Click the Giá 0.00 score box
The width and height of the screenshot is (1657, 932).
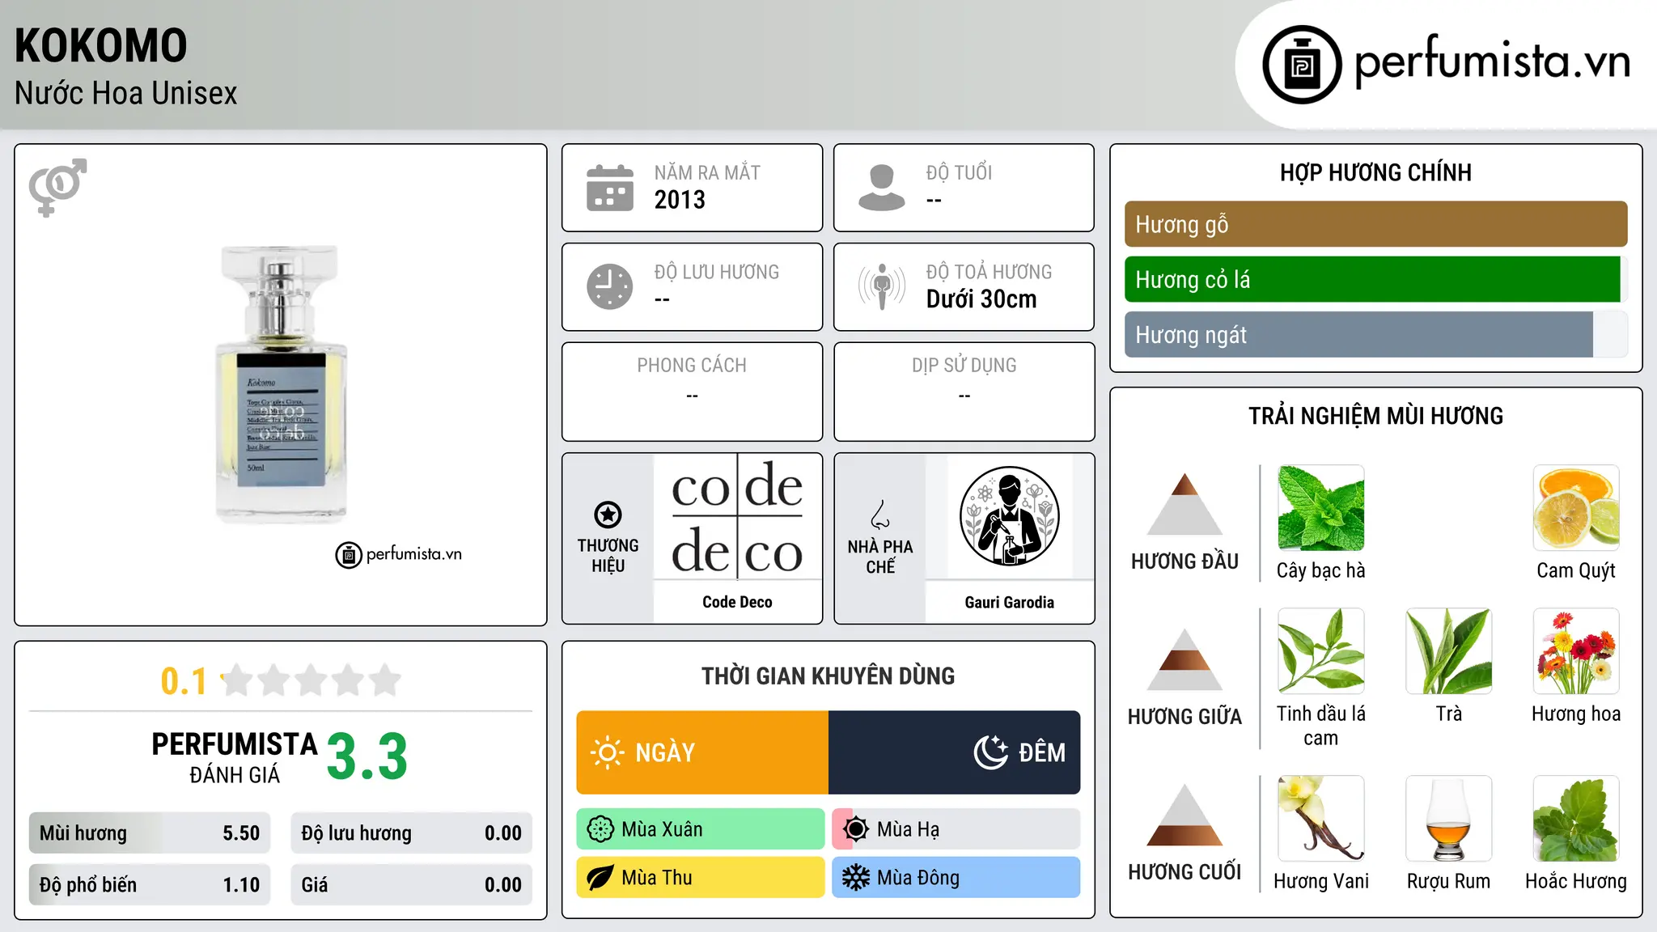[411, 885]
